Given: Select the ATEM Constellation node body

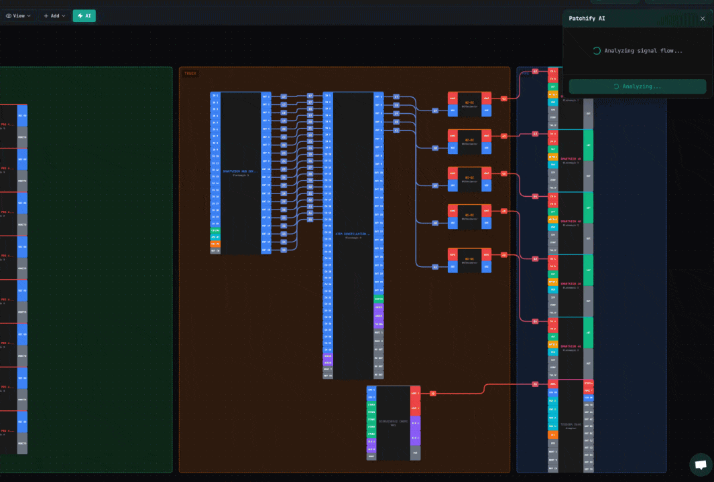Looking at the screenshot, I should click(353, 235).
